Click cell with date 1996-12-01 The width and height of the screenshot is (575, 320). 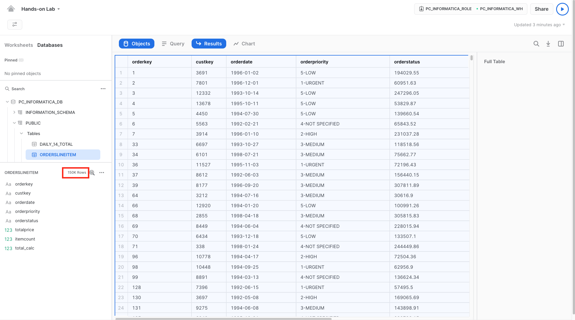coord(261,83)
